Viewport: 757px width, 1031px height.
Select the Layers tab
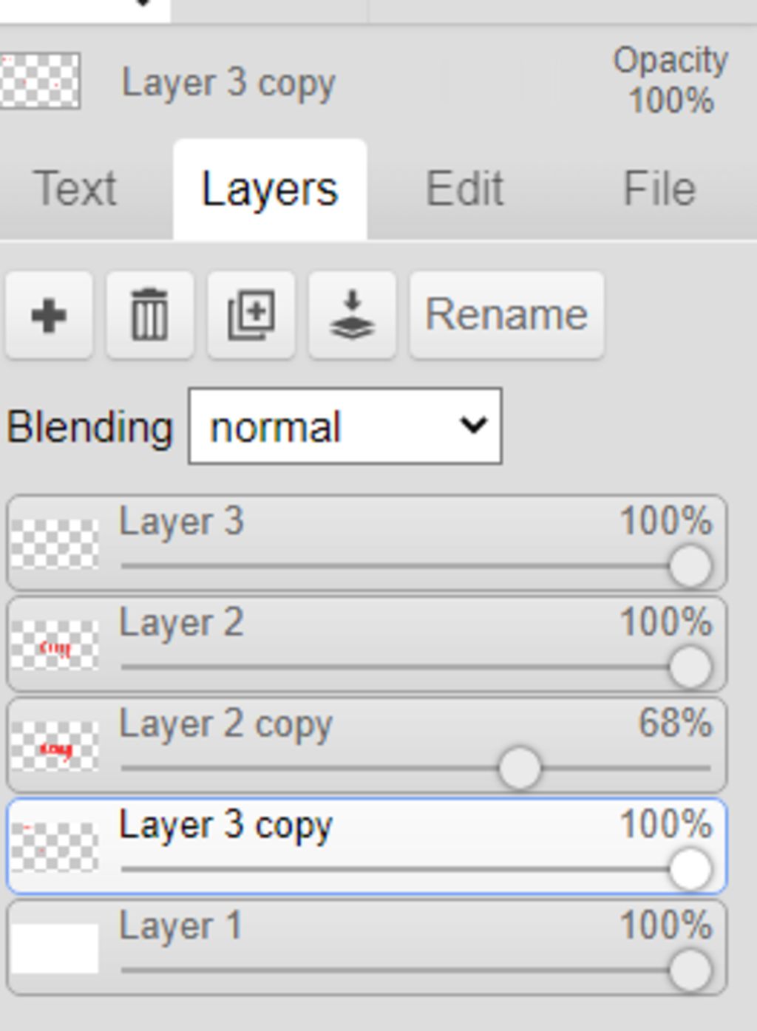pyautogui.click(x=270, y=190)
